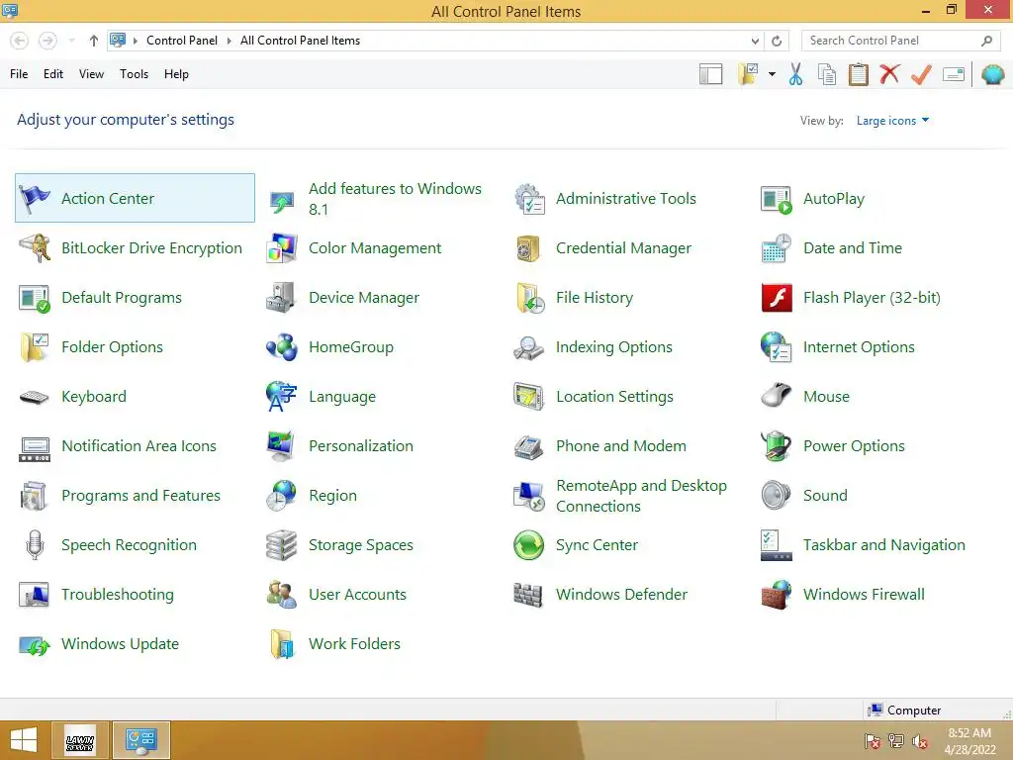Click the Paste clipboard toolbar icon
1013x760 pixels.
[858, 74]
